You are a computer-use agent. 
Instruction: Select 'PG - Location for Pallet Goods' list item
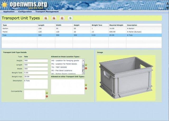coord(66,64)
